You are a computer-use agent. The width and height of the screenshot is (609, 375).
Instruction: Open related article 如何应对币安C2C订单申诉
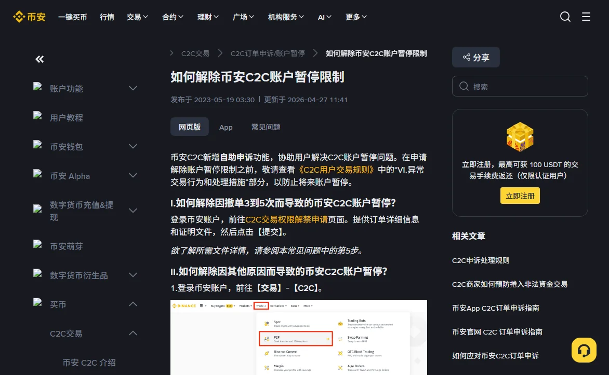[495, 356]
